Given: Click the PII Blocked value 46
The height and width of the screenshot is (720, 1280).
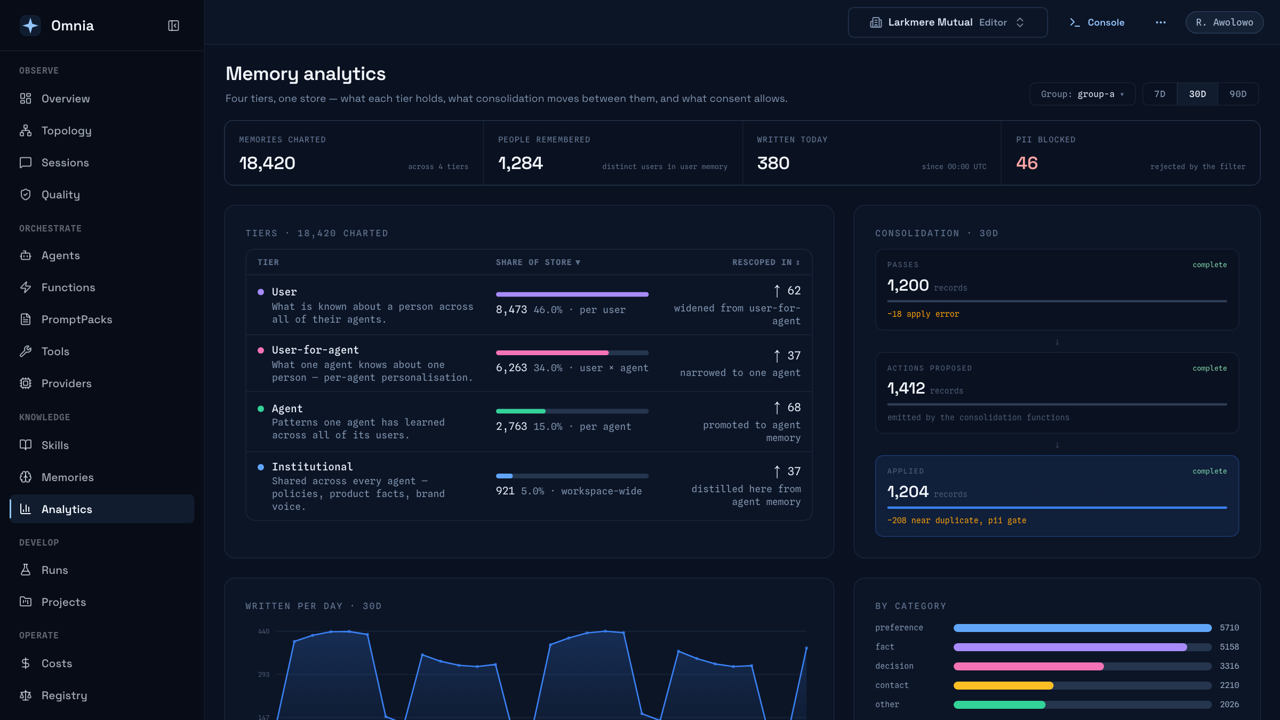Looking at the screenshot, I should 1027,163.
